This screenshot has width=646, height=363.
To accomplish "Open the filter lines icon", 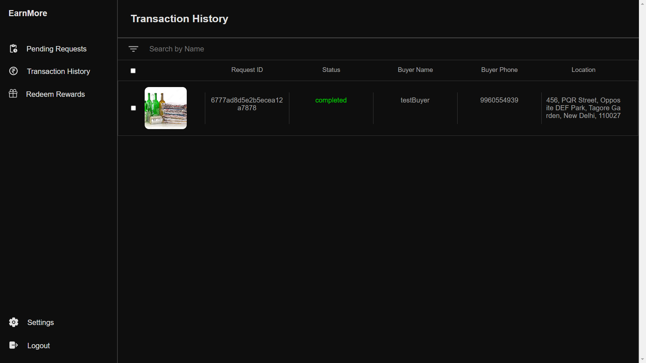I will pyautogui.click(x=133, y=49).
